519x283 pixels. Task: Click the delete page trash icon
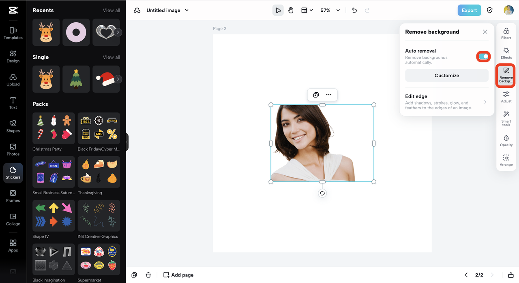[x=148, y=275]
